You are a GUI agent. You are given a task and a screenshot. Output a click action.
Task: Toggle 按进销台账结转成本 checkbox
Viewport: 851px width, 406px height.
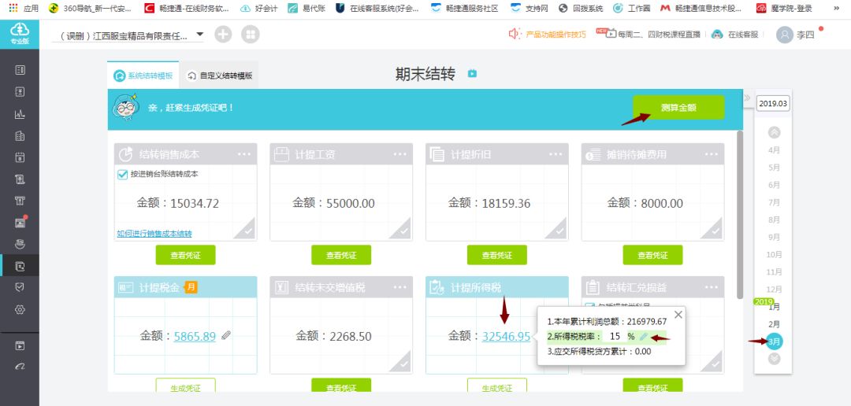123,174
